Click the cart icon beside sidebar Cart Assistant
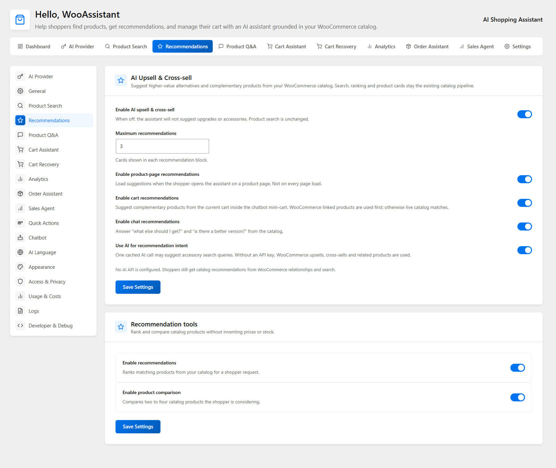 (20, 150)
